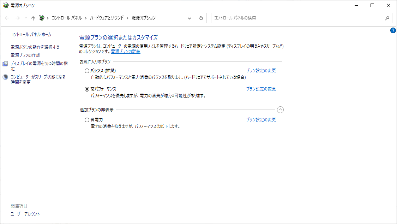Screen dimensions: 397x224
Task: Select the バランス (推奨) radio button
Action: click(87, 71)
